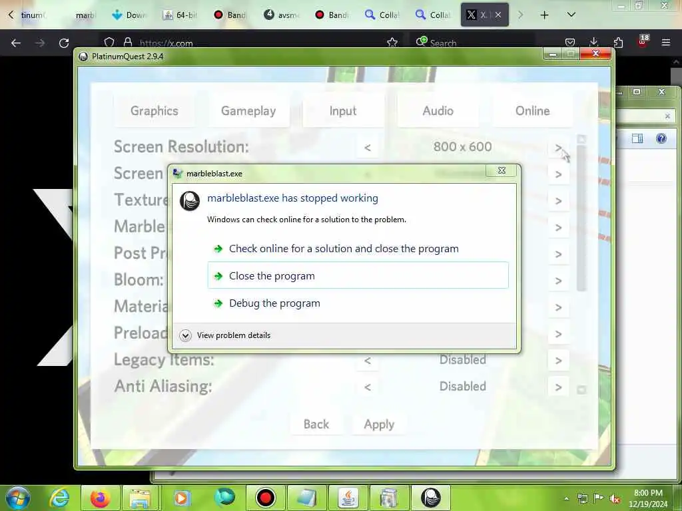Open Internet Explorer from taskbar
This screenshot has height=511, width=682.
[59, 498]
